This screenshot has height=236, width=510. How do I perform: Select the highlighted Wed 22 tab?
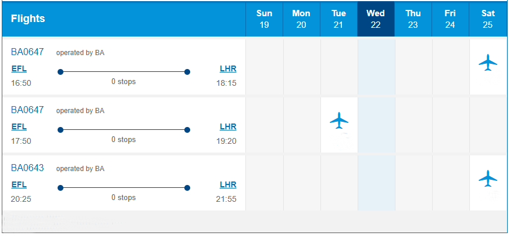coord(376,19)
